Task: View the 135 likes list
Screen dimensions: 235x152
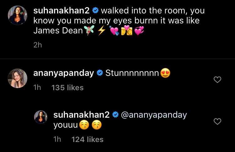Action: click(67, 88)
